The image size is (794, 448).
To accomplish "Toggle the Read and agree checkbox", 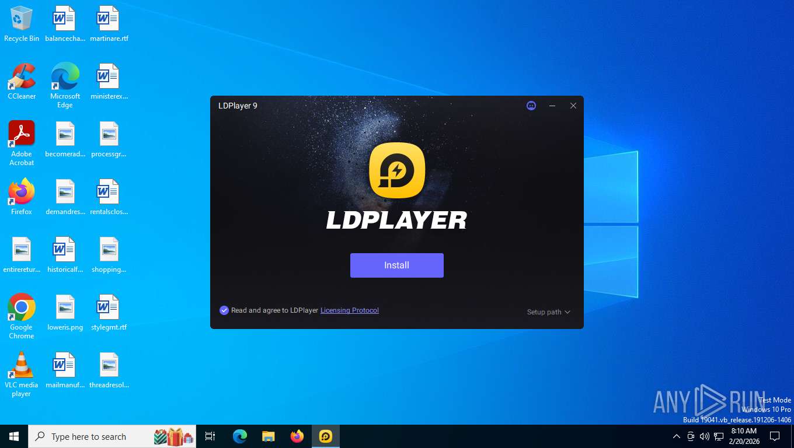I will (x=224, y=310).
